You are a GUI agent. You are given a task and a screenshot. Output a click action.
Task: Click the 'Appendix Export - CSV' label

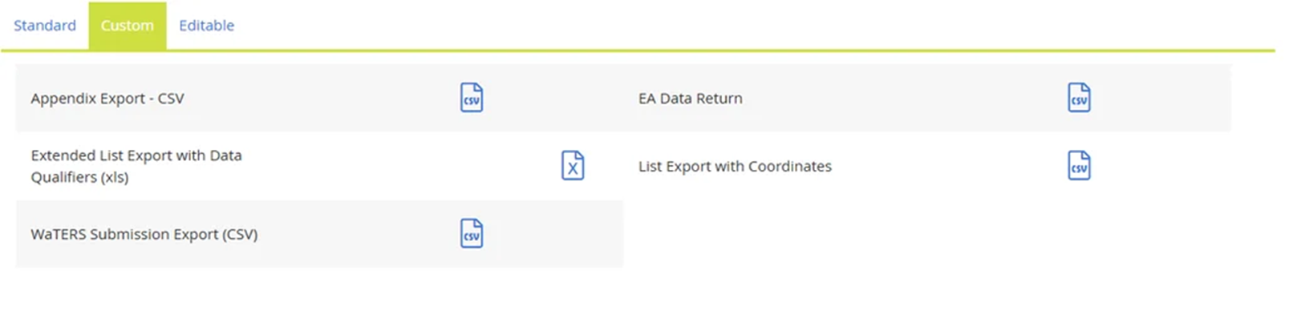107,99
